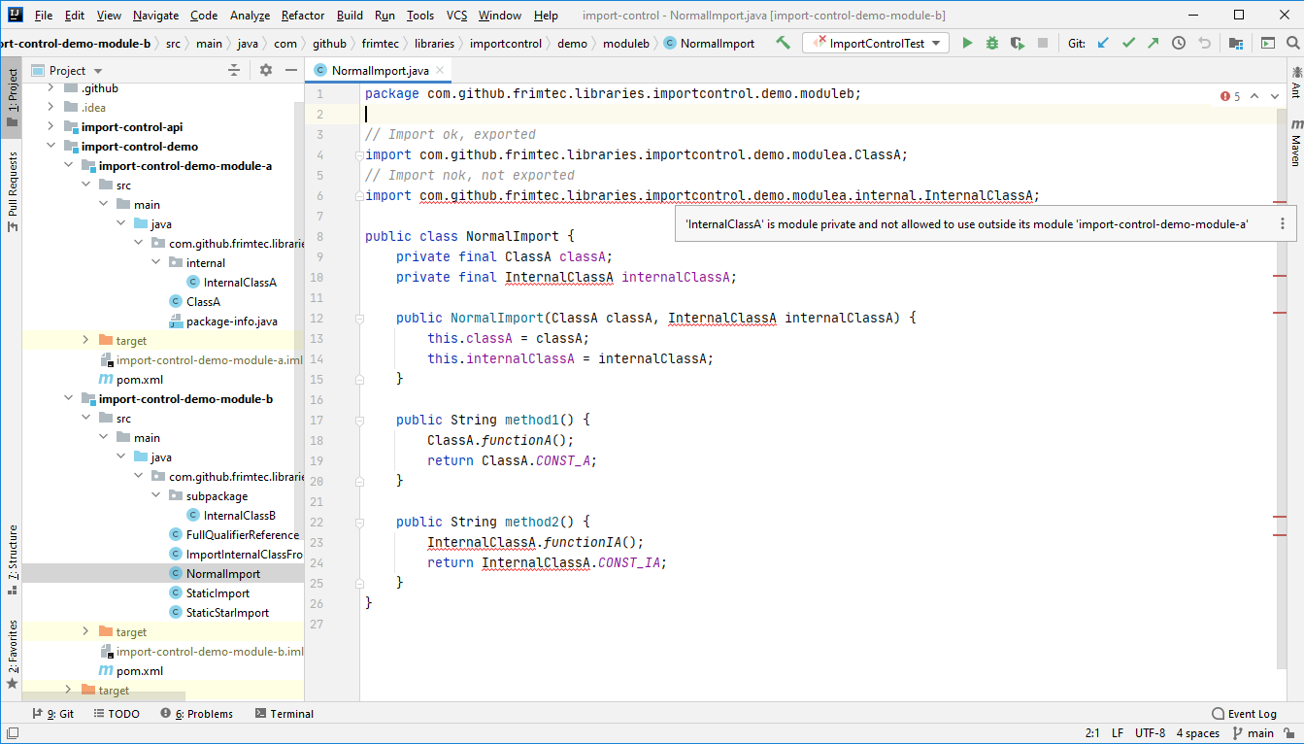This screenshot has height=744, width=1304.
Task: Debug ImportControlTest with the bug icon
Action: tap(991, 43)
